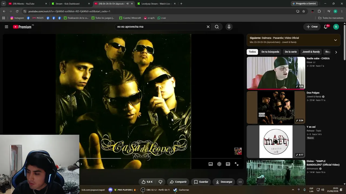Screen dimensions: 346x194
Task: Close the Stream - Kick Dashboard tab
Action: point(89,4)
